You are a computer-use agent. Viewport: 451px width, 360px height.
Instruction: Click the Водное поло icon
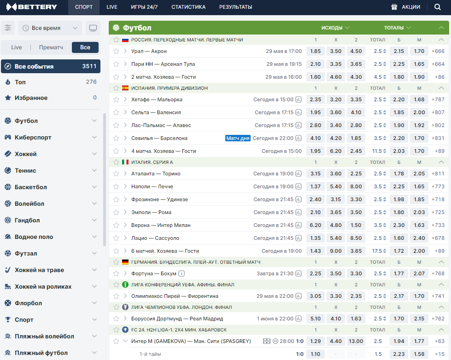(8, 237)
